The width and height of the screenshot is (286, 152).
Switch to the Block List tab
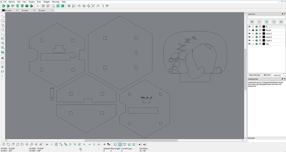click(267, 75)
